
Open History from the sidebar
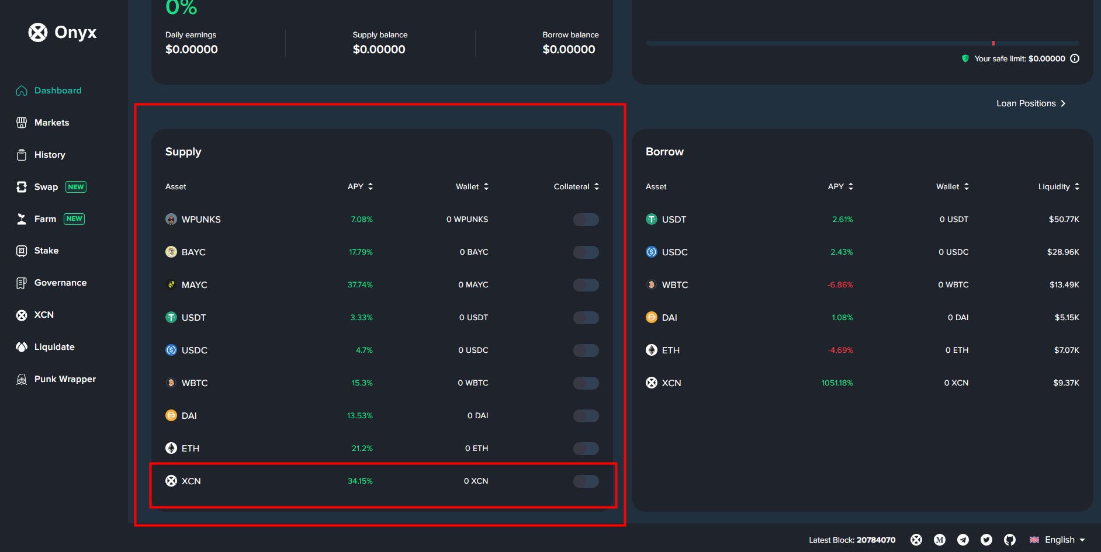41,155
